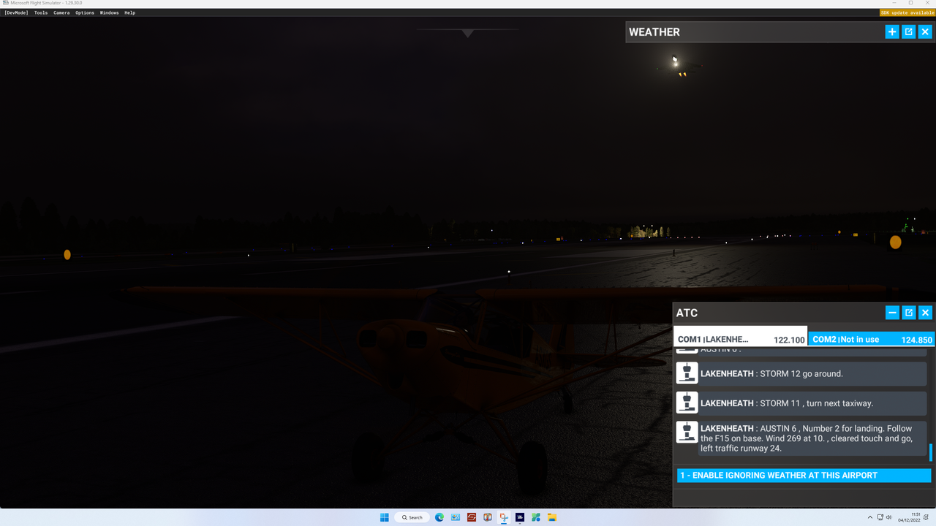Open the Tools menu
The height and width of the screenshot is (526, 936).
pos(41,12)
